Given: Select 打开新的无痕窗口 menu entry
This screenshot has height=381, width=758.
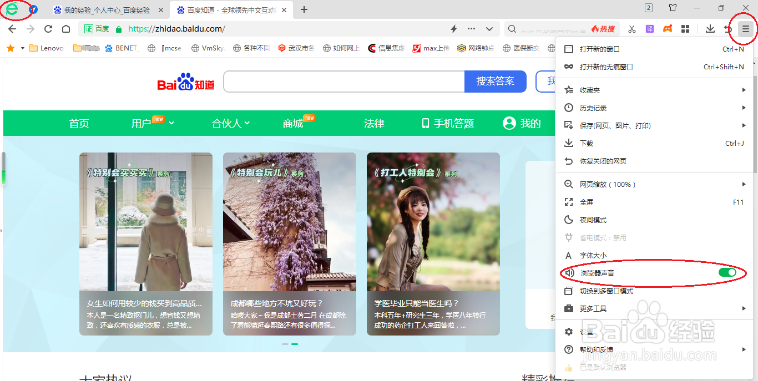Looking at the screenshot, I should tap(654, 67).
